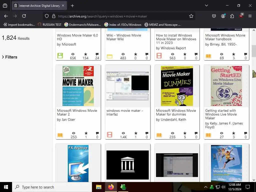
Task: Click the FX Archive cover thumbnail
Action: [x=78, y=163]
